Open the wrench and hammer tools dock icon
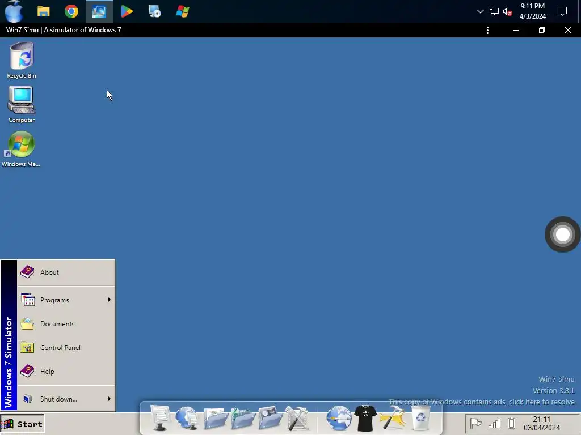 [x=297, y=418]
